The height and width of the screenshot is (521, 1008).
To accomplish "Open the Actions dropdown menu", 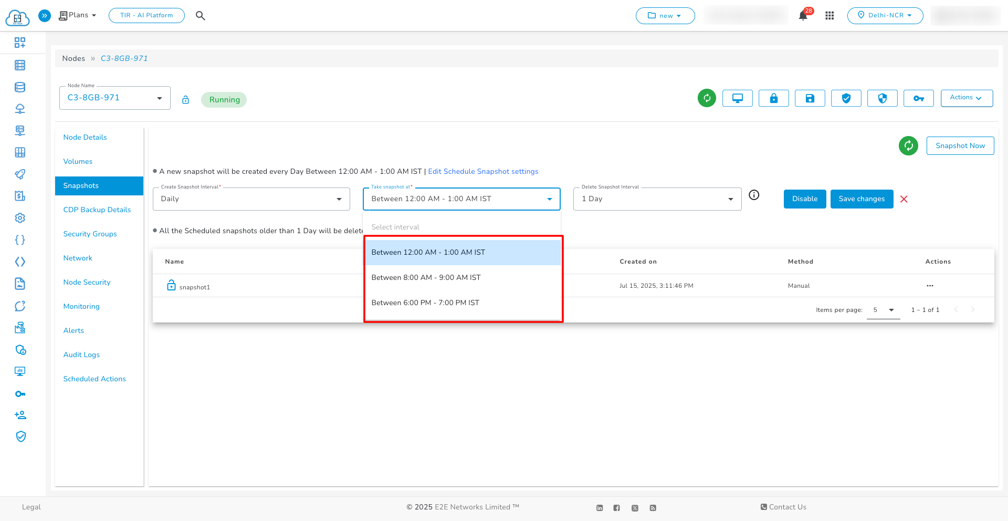I will coord(967,98).
